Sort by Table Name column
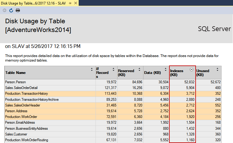 pos(92,70)
